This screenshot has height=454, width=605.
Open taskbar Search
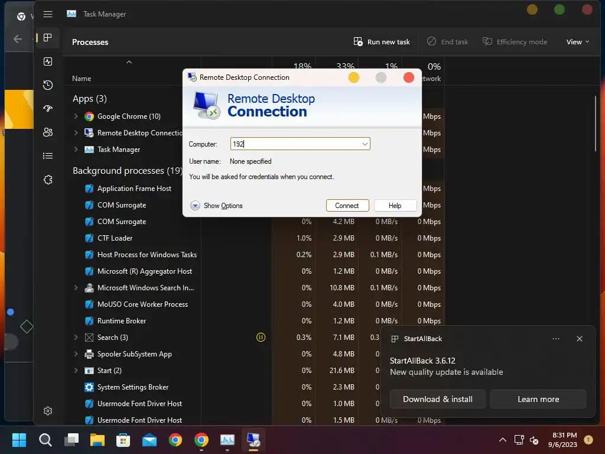pyautogui.click(x=45, y=440)
